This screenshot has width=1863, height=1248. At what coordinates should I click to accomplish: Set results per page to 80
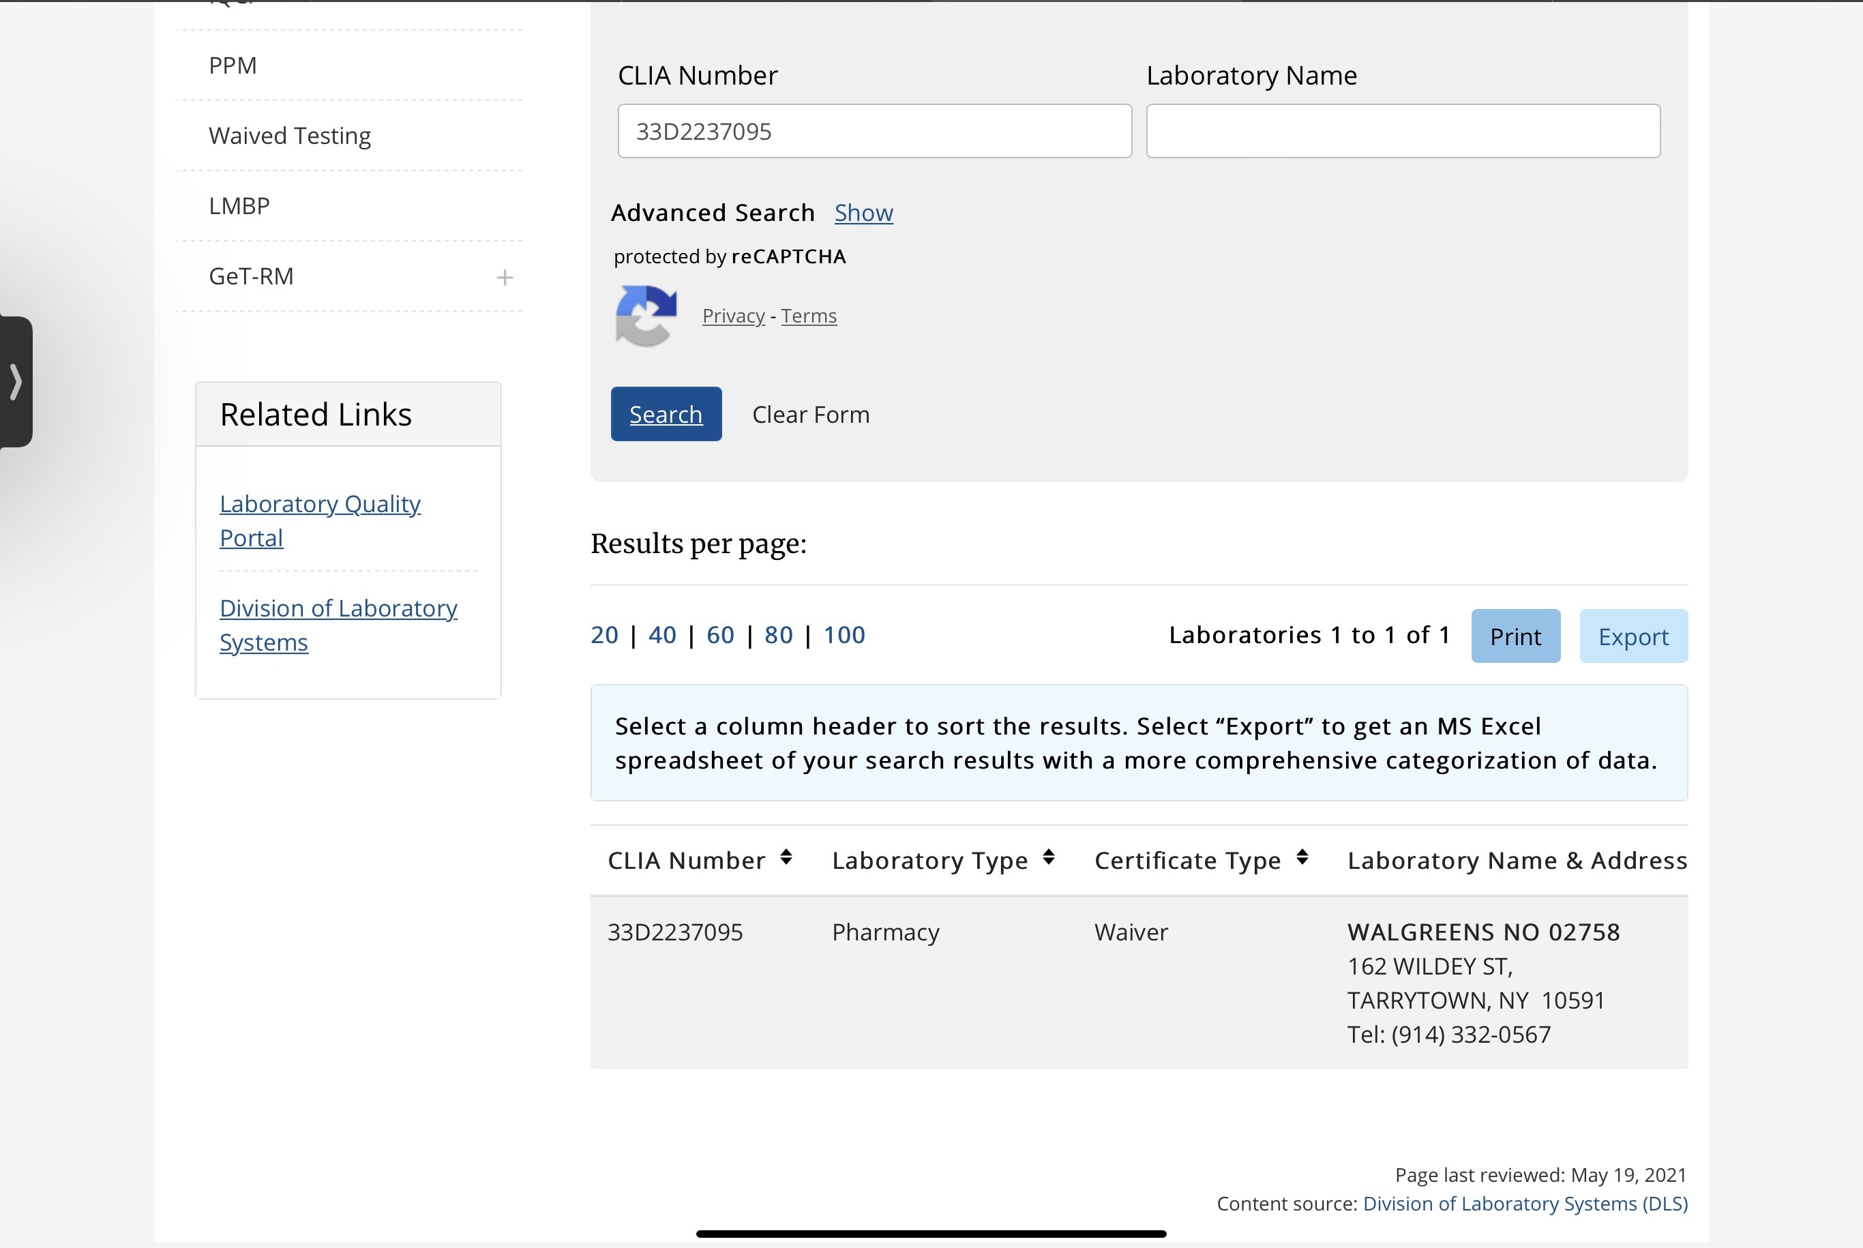[778, 635]
